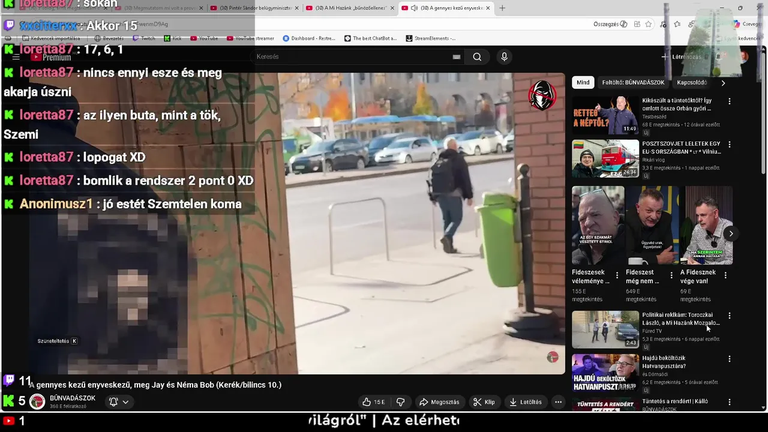Open options menu for Kikészült a tüntetőktől video
The image size is (768, 432).
point(730,101)
